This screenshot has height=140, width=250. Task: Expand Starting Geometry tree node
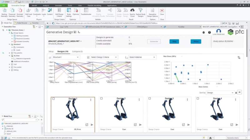coord(12,36)
